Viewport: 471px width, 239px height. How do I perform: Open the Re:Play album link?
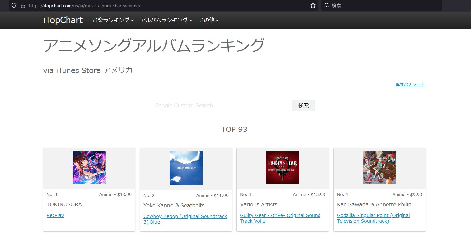tap(55, 215)
